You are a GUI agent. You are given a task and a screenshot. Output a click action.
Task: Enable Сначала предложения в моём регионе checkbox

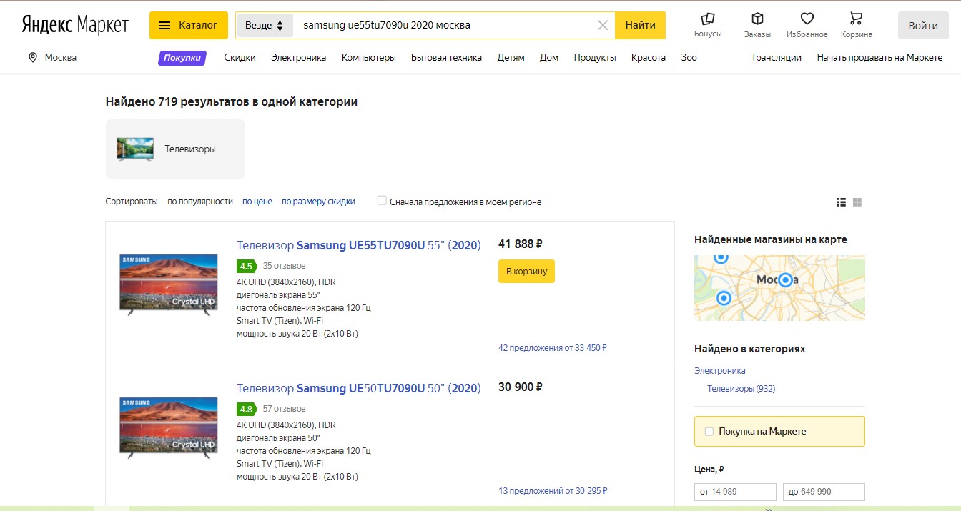[x=382, y=201]
